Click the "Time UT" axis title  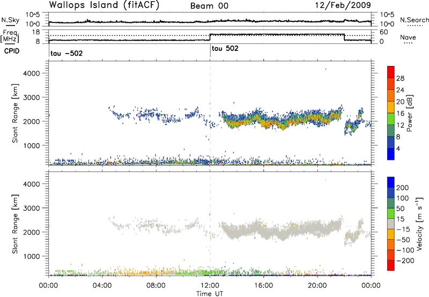click(x=210, y=294)
